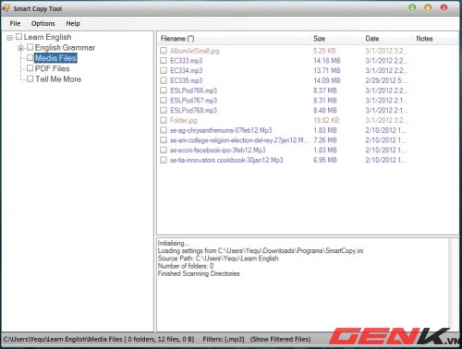Click the Source Path log line

tap(218, 259)
